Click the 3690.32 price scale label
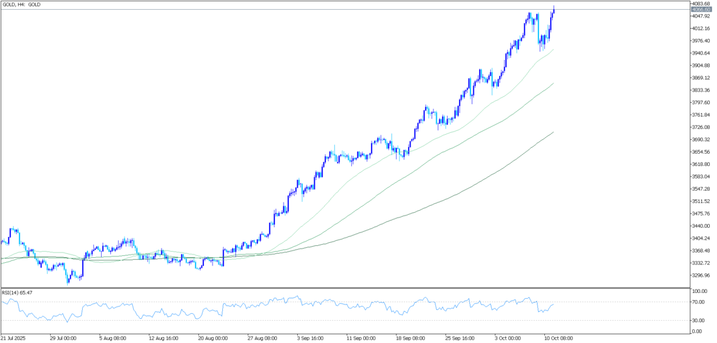The width and height of the screenshot is (717, 343). (701, 139)
